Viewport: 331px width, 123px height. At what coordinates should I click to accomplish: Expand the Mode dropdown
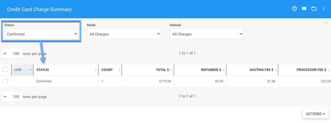click(124, 34)
